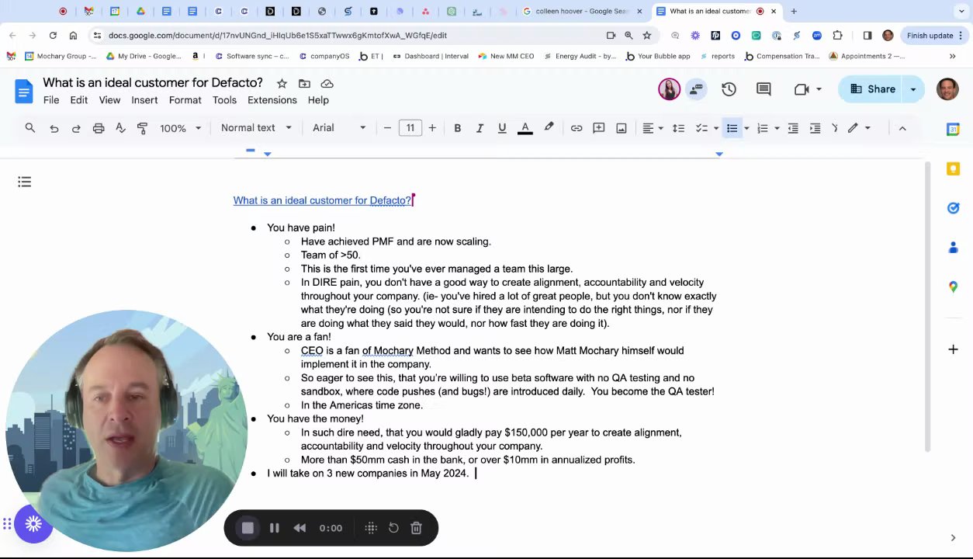Open the Format menu
The height and width of the screenshot is (559, 973).
coord(185,100)
